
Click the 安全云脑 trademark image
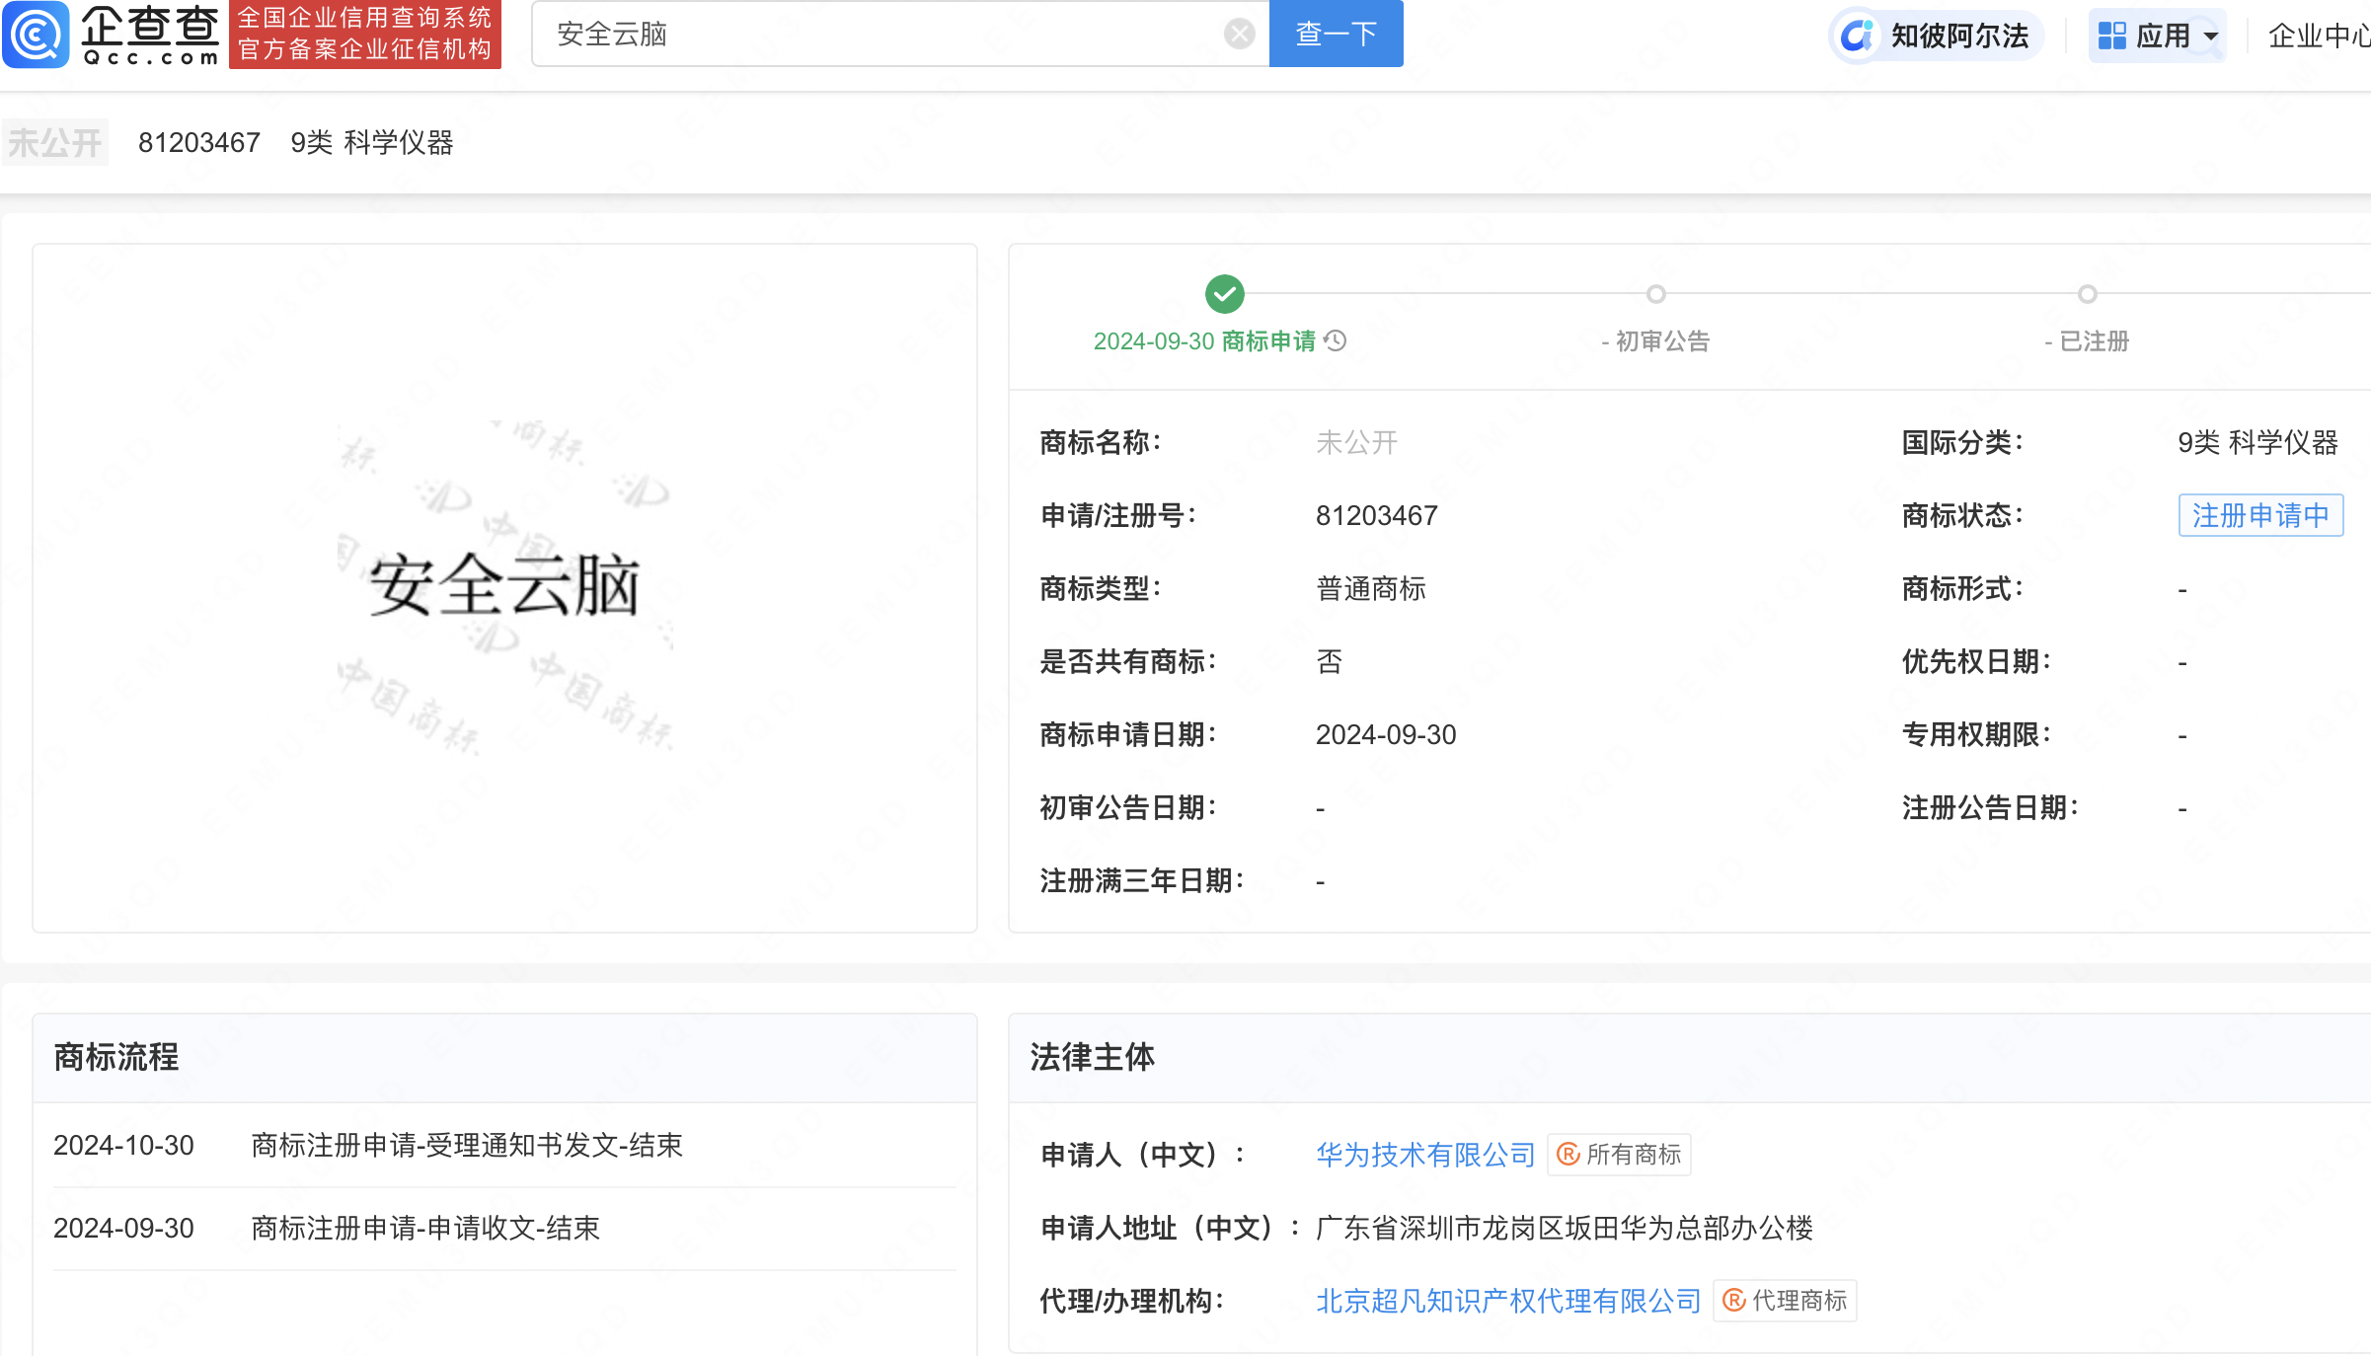504,586
